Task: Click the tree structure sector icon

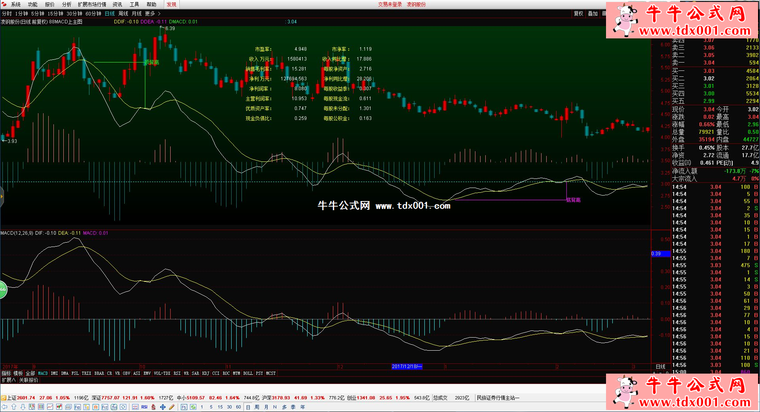Action: (x=86, y=407)
